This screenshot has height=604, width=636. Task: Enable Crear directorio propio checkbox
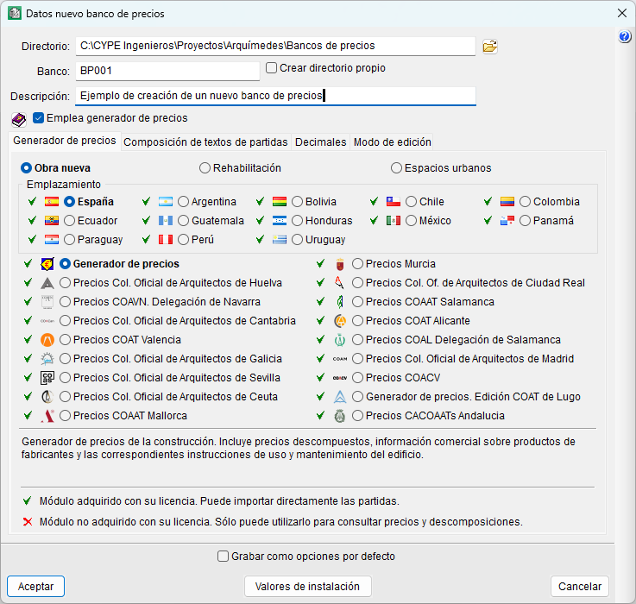click(271, 68)
